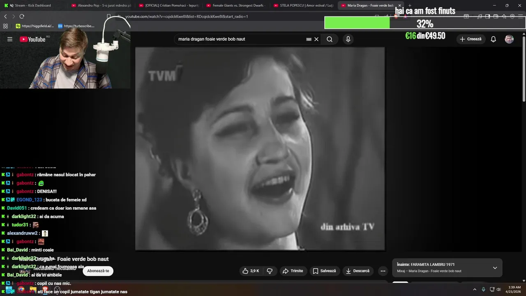
Task: Click the Înainte: FARAMITA LAMBRU 1971 text
Action: pos(426,265)
